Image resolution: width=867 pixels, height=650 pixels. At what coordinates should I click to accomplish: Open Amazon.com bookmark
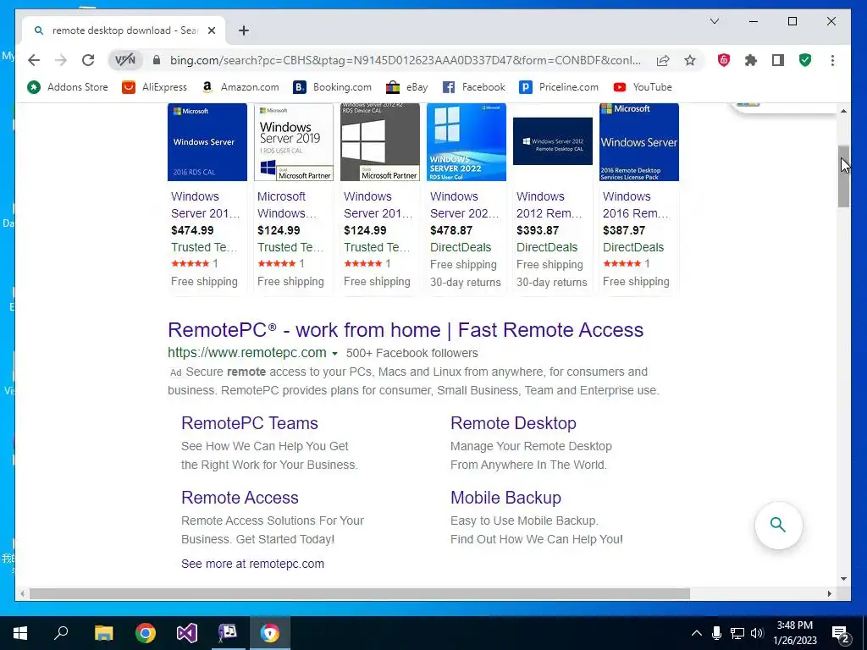pos(240,87)
